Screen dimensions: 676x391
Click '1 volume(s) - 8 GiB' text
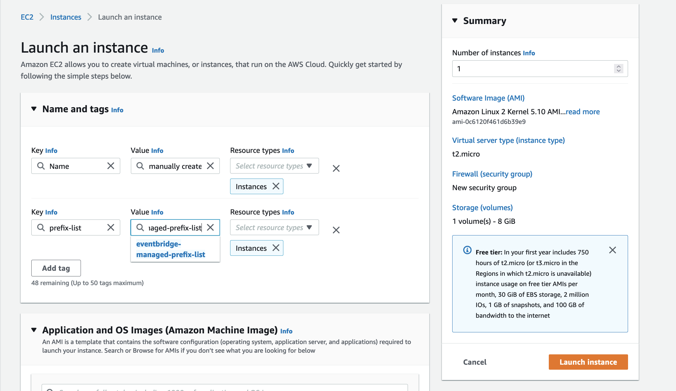[x=484, y=221]
